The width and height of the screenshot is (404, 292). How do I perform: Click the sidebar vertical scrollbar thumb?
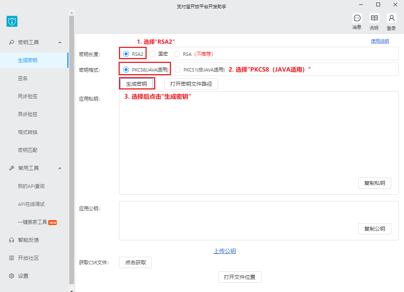[x=71, y=150]
